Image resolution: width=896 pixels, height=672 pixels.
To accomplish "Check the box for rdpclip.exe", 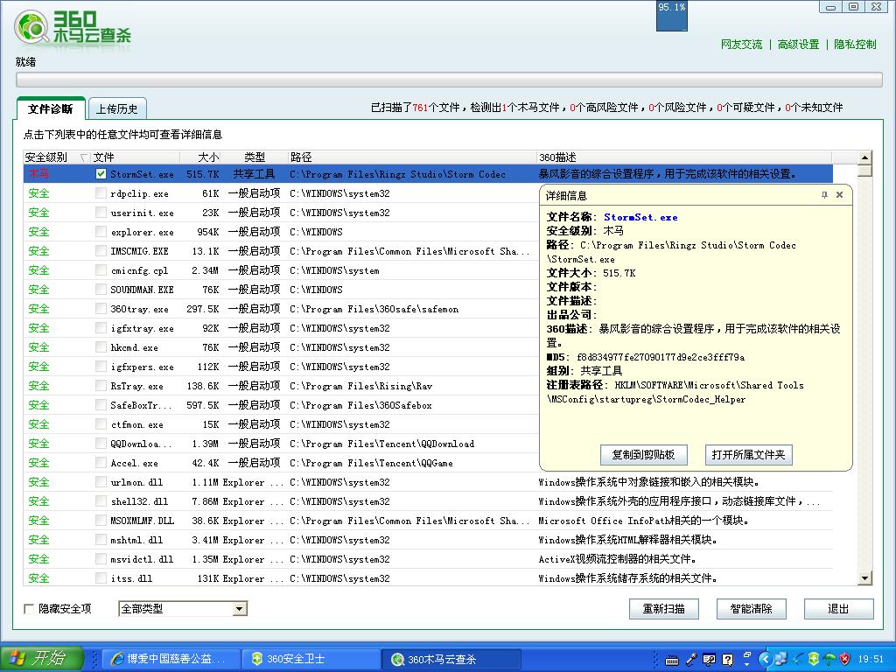I will click(x=101, y=193).
